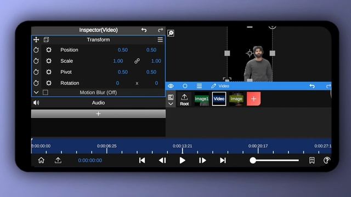351x197 pixels.
Task: Edit the Pivot X value 0.50
Action: [123, 72]
